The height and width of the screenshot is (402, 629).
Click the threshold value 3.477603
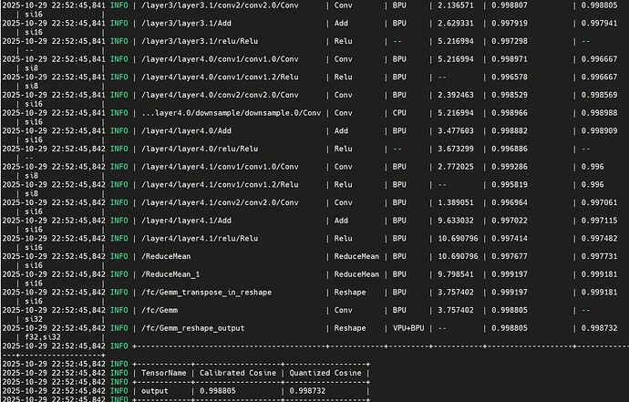click(456, 130)
